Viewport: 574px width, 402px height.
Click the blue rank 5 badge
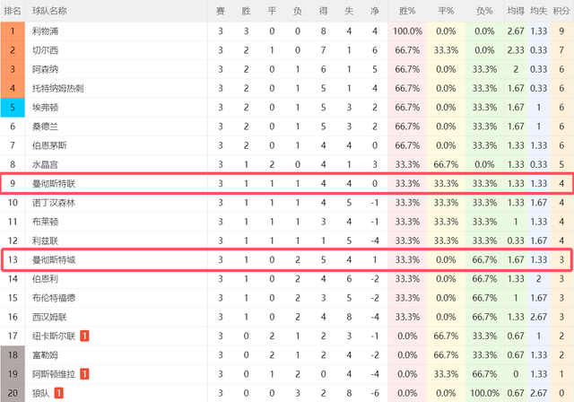point(13,107)
